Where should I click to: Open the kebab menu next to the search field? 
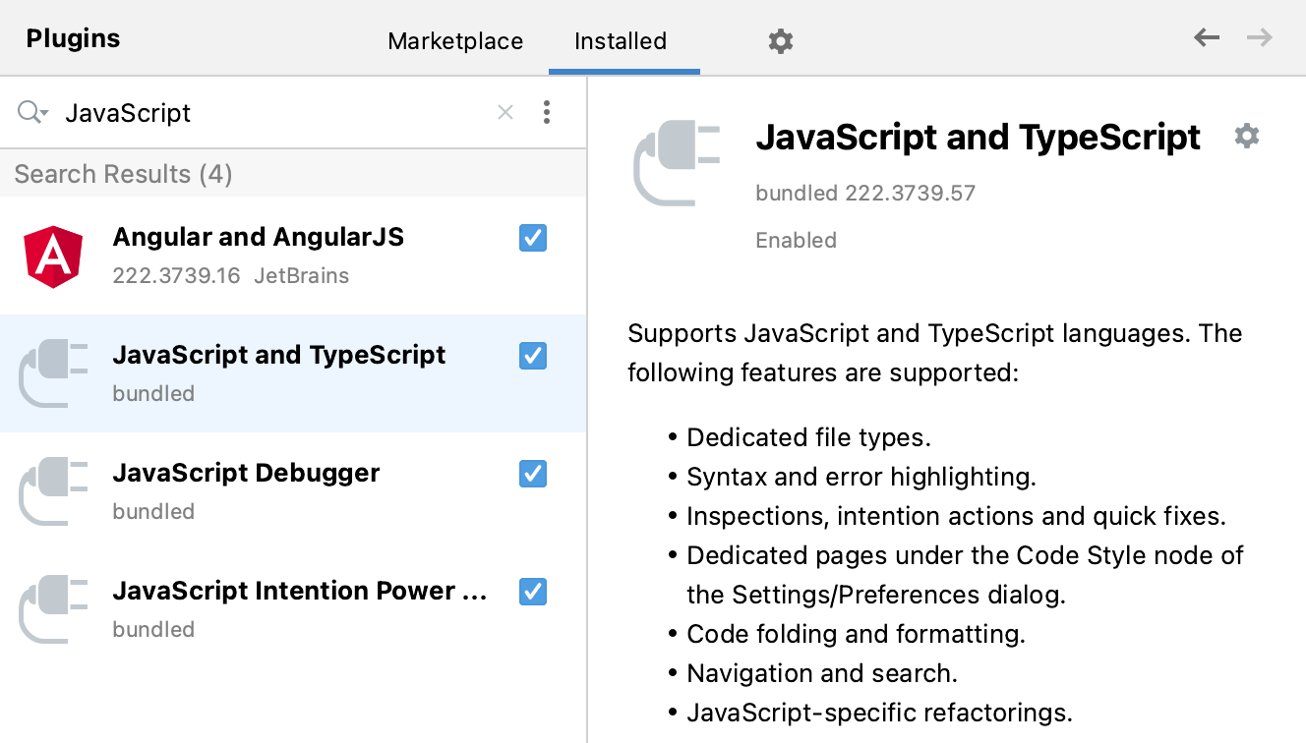pyautogui.click(x=547, y=112)
